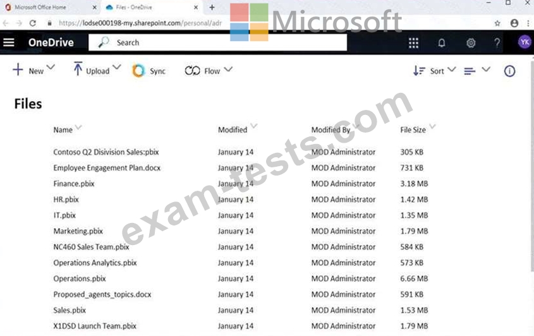Click the 1.53 MB file size cell
The width and height of the screenshot is (534, 336).
click(x=414, y=310)
